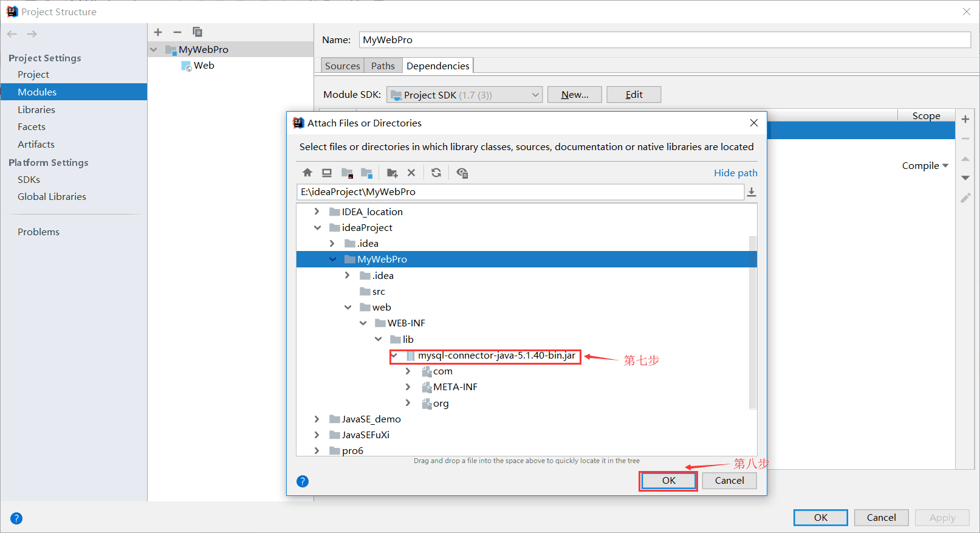Click Cancel in Project Structure window

(x=881, y=518)
